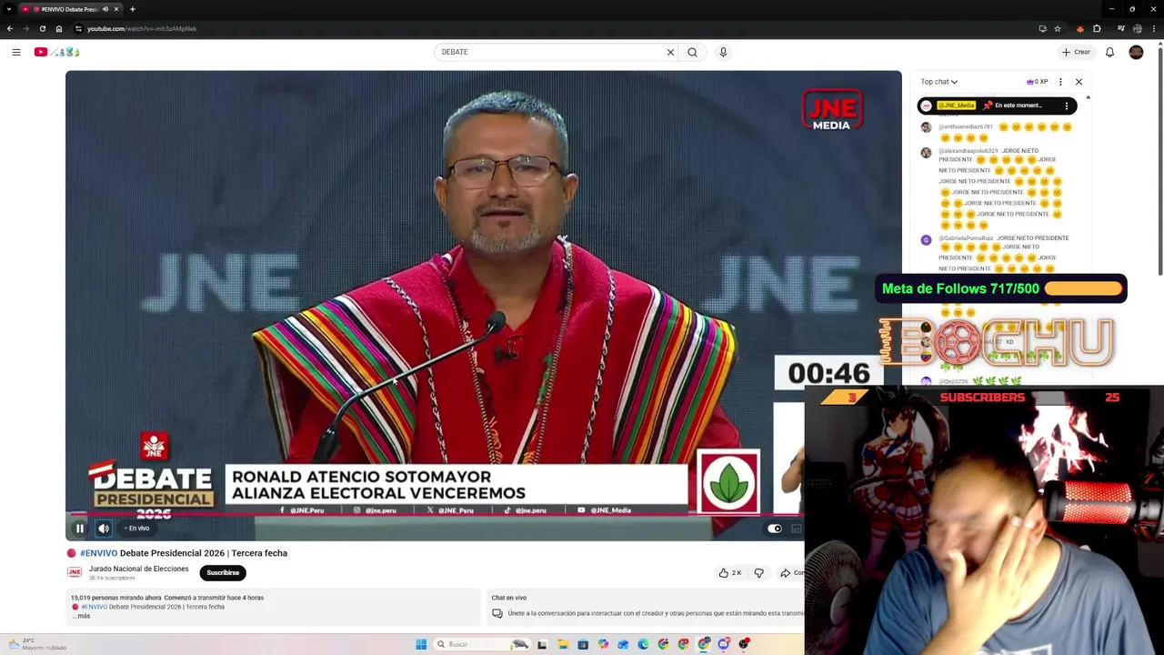Open File Explorer from the taskbar
This screenshot has width=1164, height=655.
pos(563,644)
